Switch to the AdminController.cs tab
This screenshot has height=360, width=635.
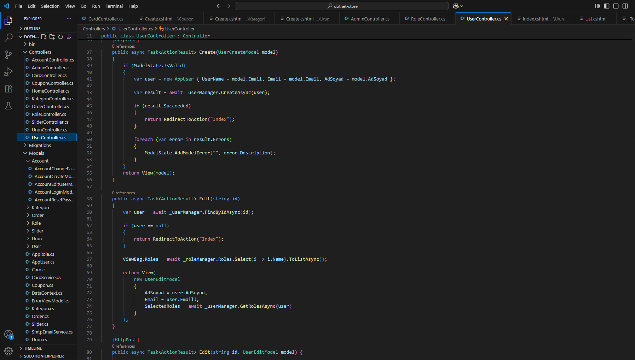click(370, 19)
